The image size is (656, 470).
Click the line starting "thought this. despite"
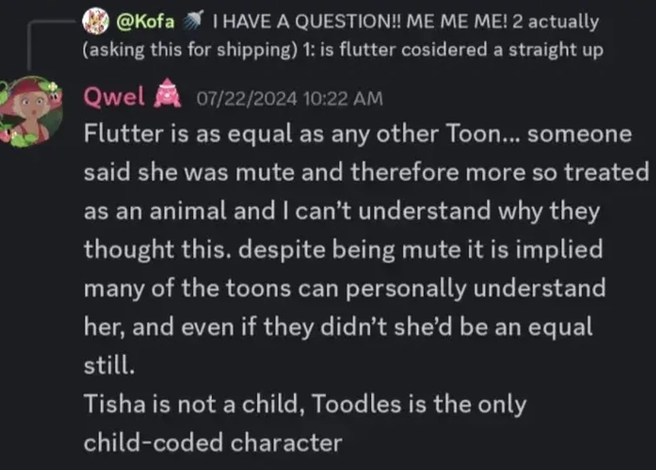pyautogui.click(x=343, y=249)
